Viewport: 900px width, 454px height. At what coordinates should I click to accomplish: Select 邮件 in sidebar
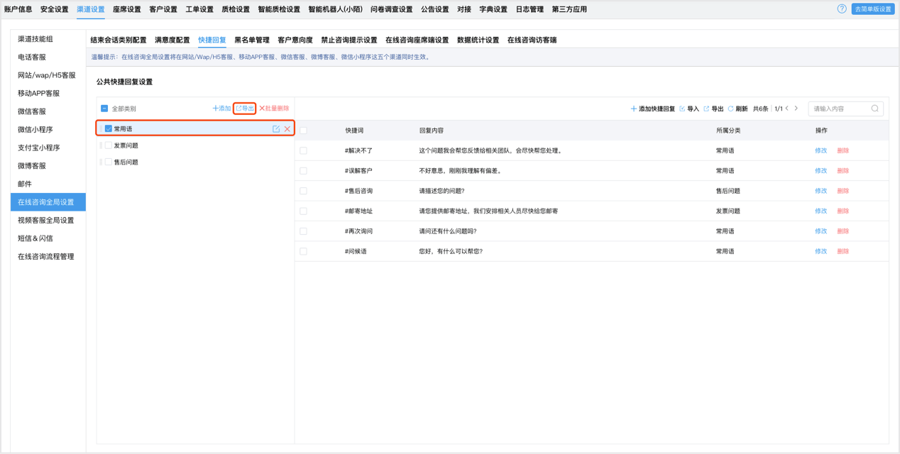click(48, 184)
